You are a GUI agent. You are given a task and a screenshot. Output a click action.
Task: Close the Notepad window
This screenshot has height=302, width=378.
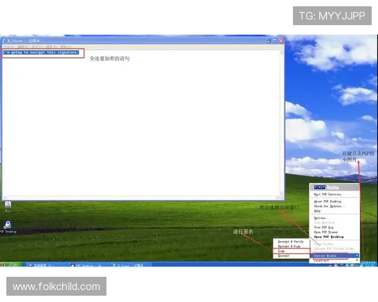280,40
